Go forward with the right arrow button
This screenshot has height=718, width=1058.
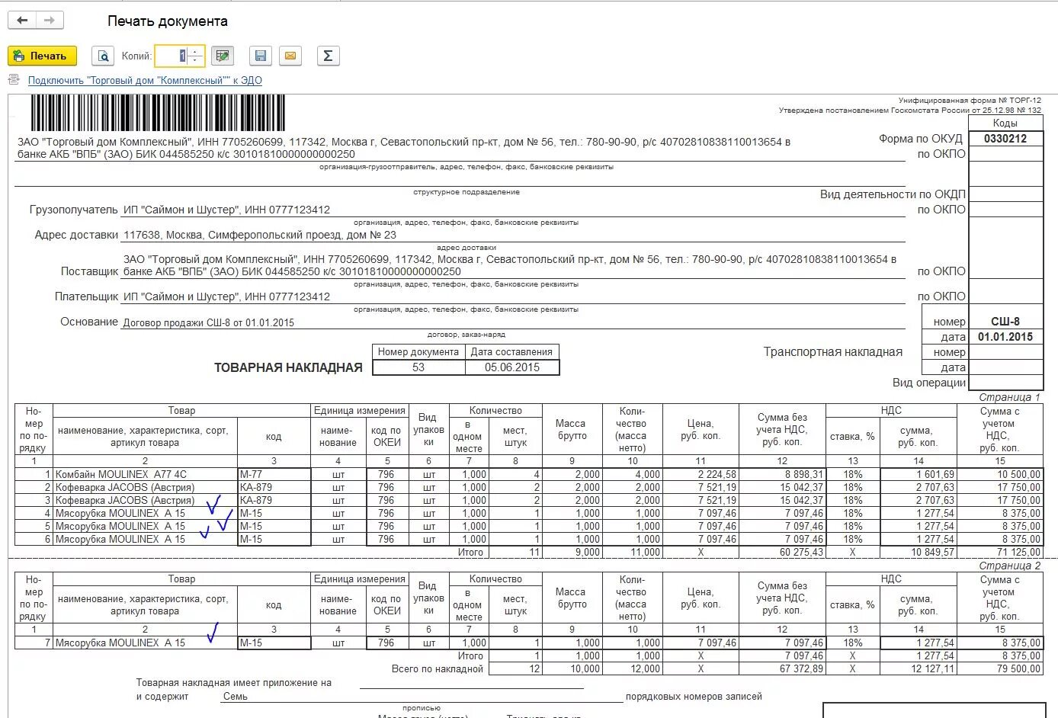click(x=50, y=21)
